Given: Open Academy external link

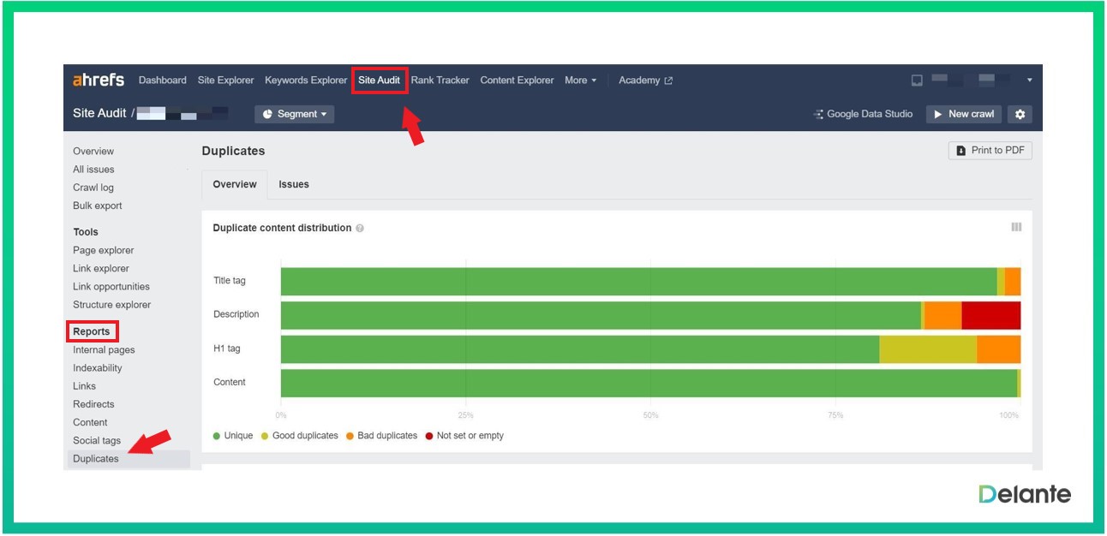Looking at the screenshot, I should (x=645, y=80).
